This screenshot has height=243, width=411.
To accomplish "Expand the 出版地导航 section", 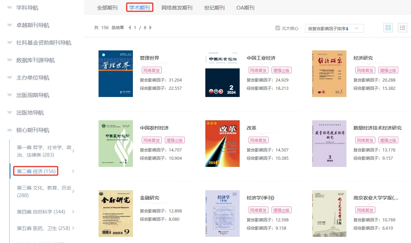I will coord(30,112).
